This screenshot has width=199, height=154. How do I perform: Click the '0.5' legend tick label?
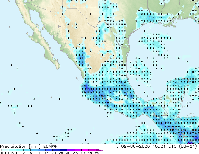click(x=11, y=153)
